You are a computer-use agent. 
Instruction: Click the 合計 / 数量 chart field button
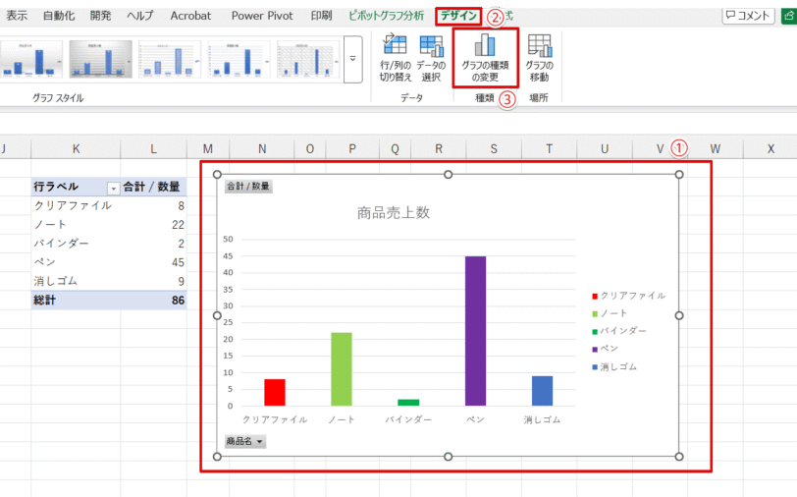click(x=248, y=187)
